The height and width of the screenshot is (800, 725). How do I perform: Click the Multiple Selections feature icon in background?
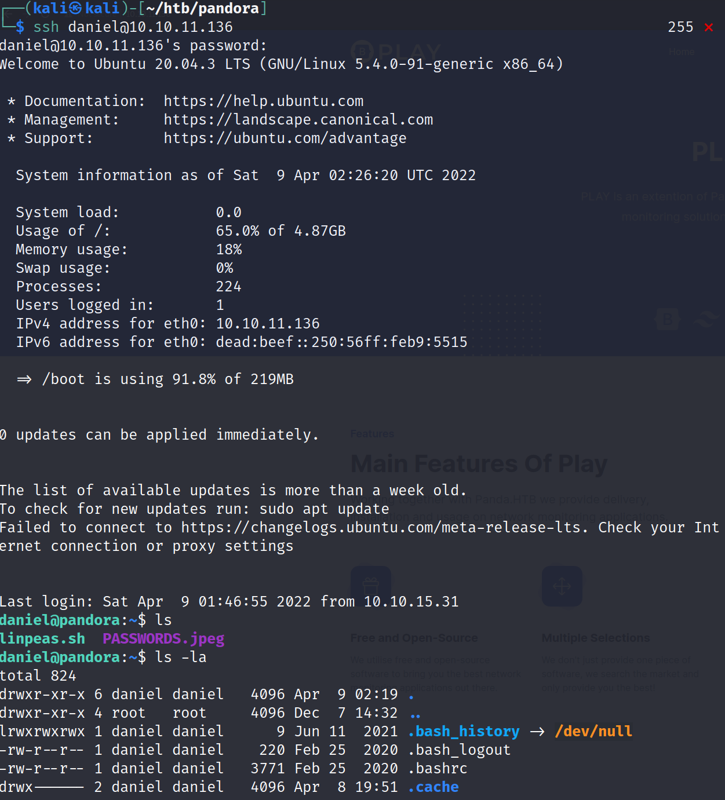[x=562, y=586]
